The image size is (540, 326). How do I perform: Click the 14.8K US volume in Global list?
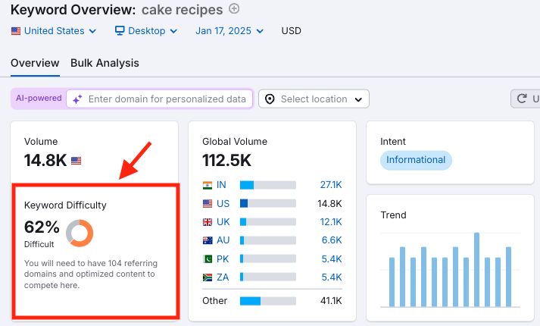329,204
